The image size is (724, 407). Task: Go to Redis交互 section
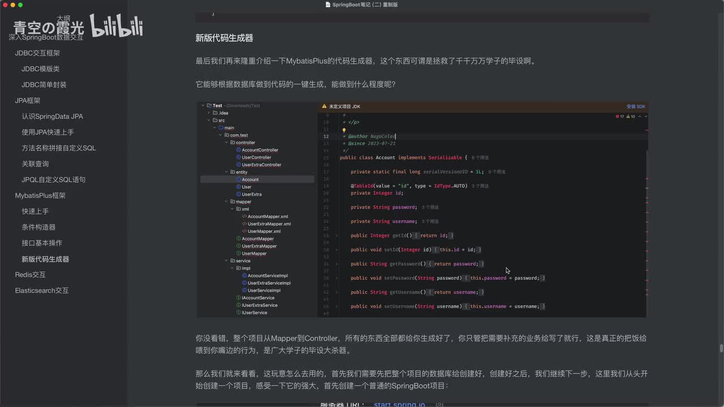30,275
